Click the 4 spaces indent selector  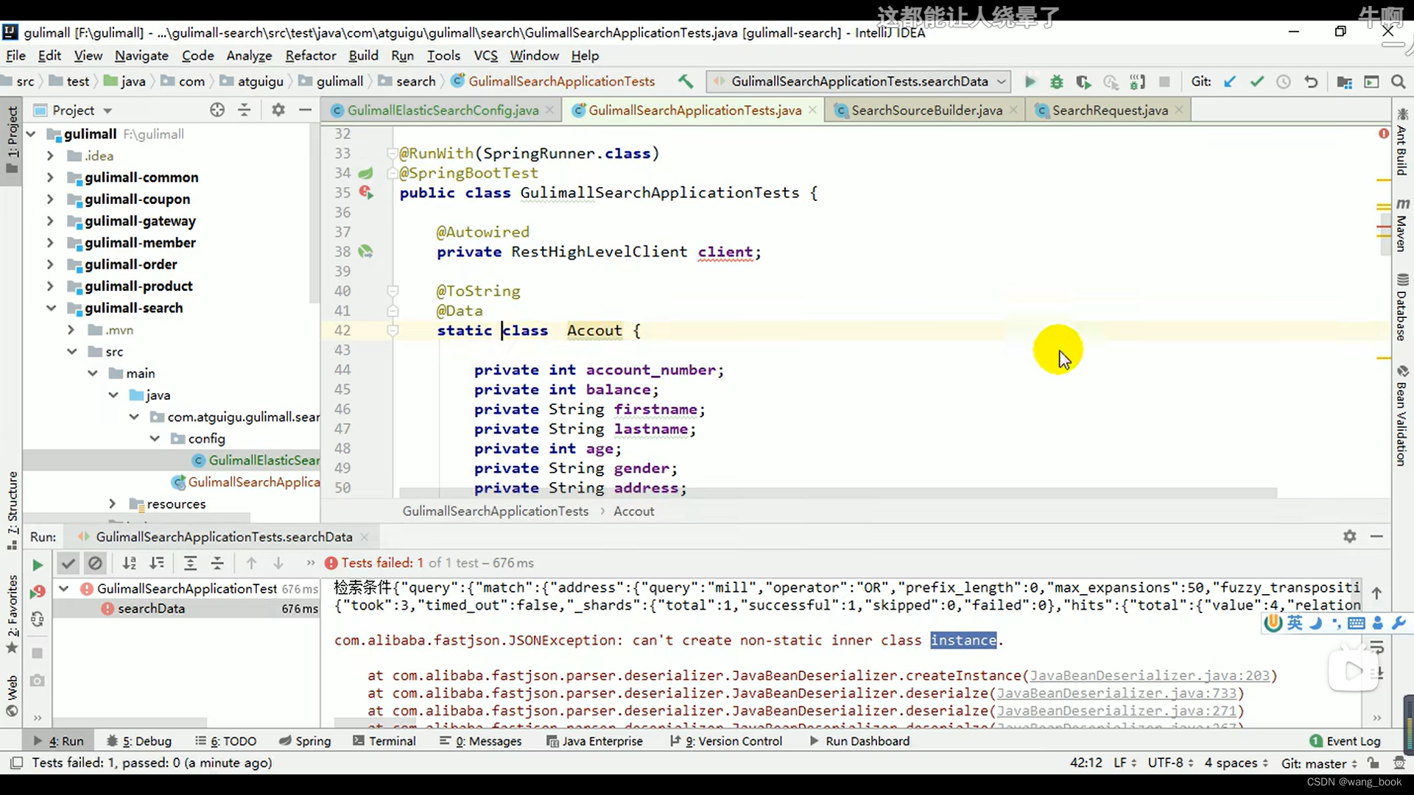1236,763
